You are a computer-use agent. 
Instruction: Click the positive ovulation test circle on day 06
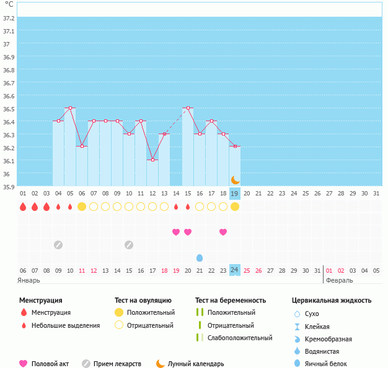[x=82, y=207]
